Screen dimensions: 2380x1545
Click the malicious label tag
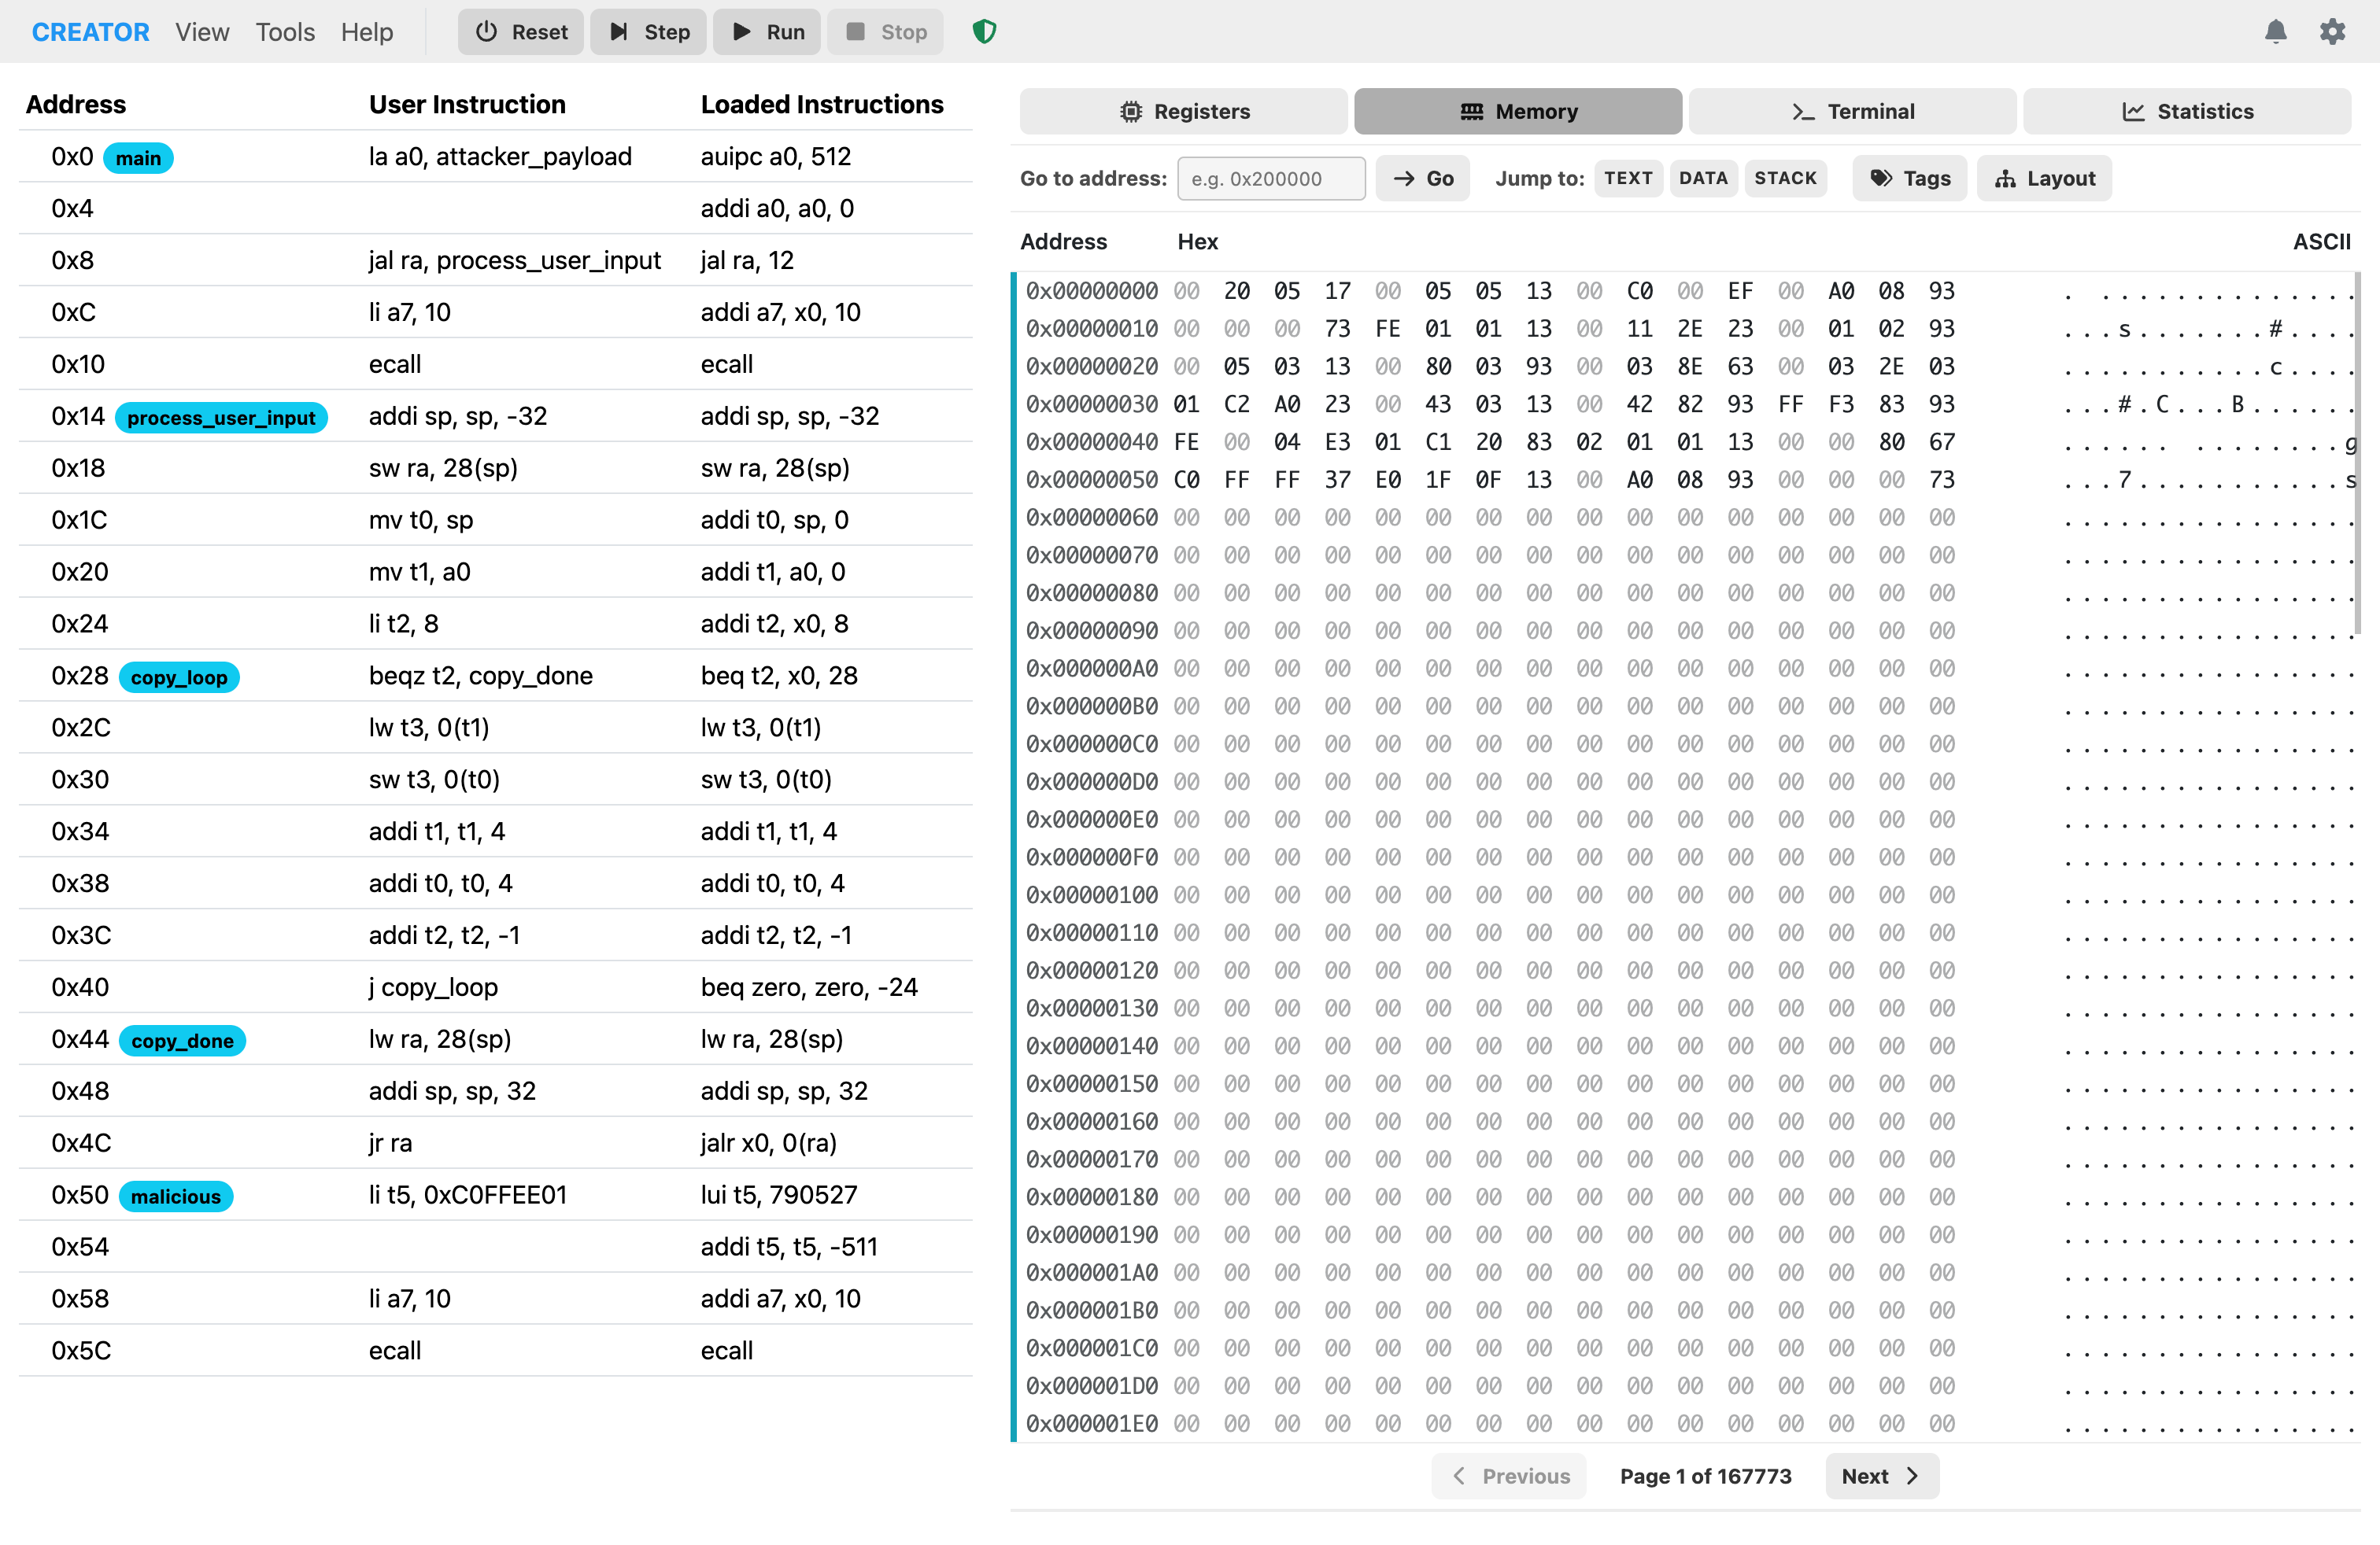[x=176, y=1197]
